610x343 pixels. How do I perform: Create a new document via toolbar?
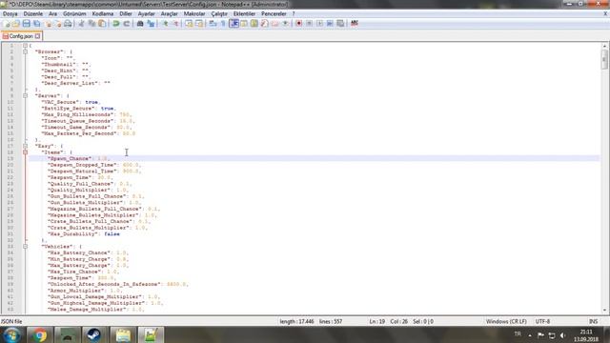[7, 24]
